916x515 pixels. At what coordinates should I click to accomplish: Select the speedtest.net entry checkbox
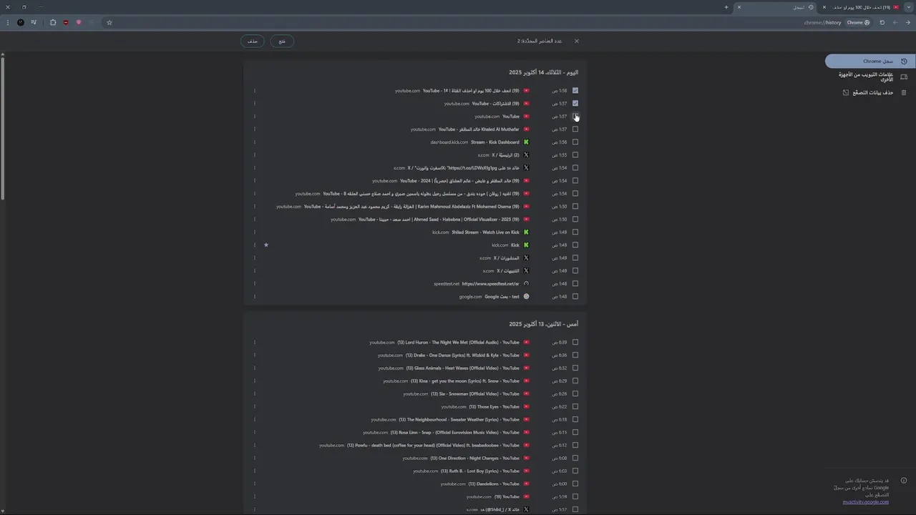(x=575, y=284)
